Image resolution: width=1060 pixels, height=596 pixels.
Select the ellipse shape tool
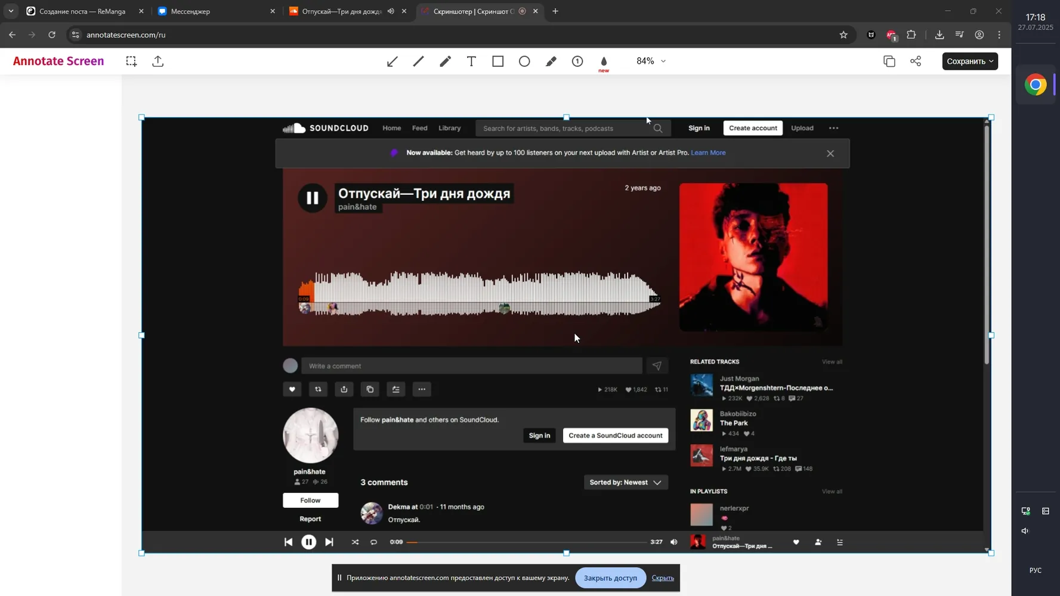(524, 61)
